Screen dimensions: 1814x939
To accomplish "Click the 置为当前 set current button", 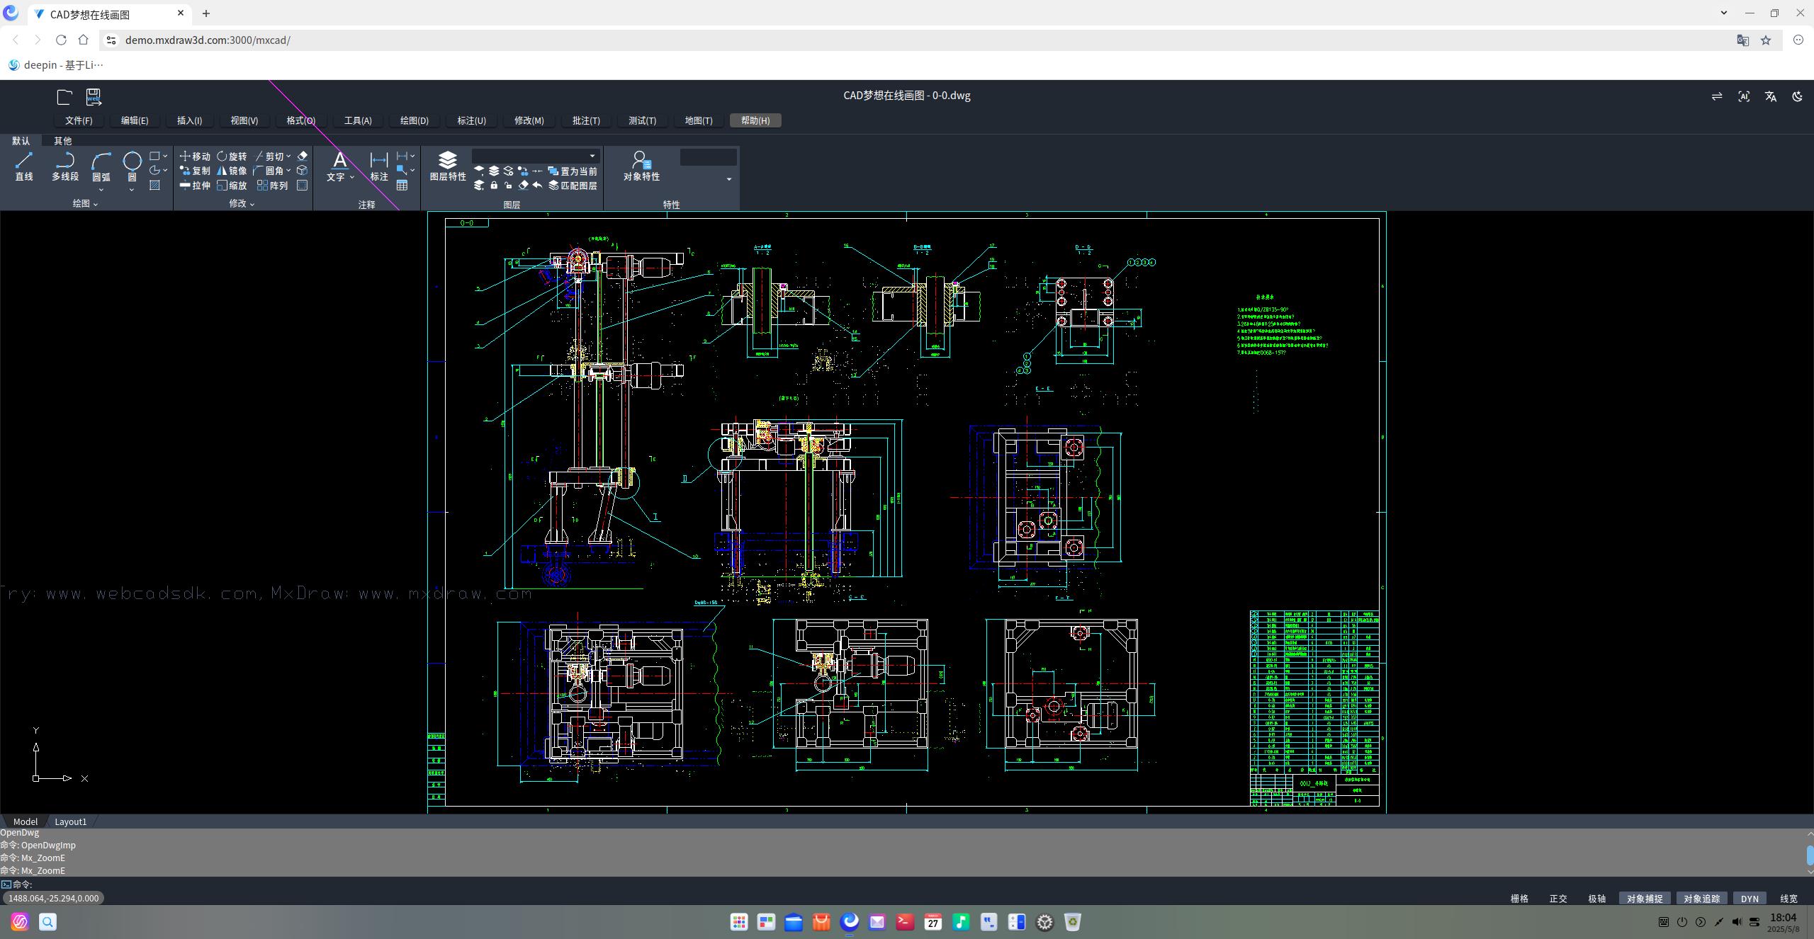I will (x=573, y=171).
